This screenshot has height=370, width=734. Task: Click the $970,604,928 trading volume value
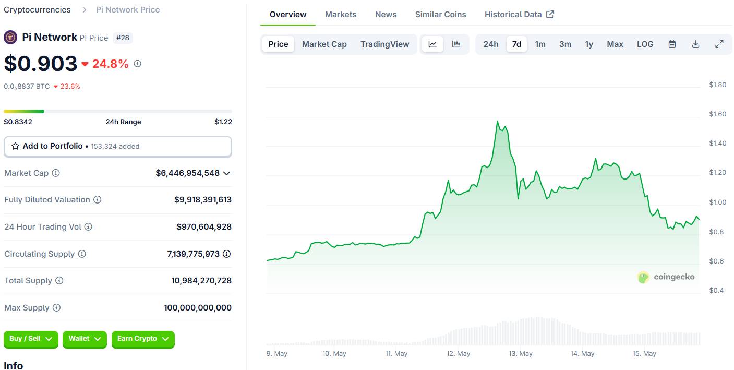tap(204, 227)
